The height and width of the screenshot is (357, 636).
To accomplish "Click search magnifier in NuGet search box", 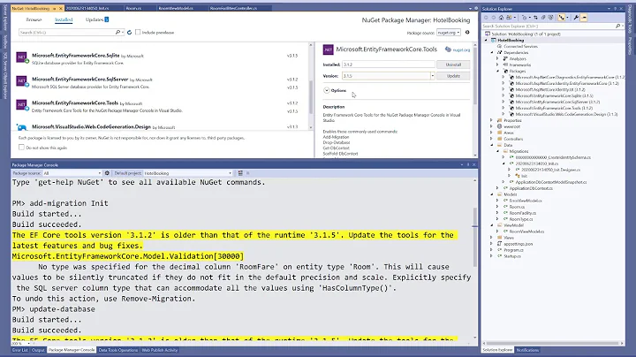I will click(117, 32).
